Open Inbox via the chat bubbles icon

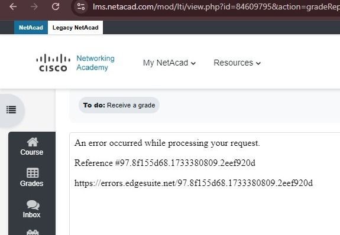tap(33, 205)
